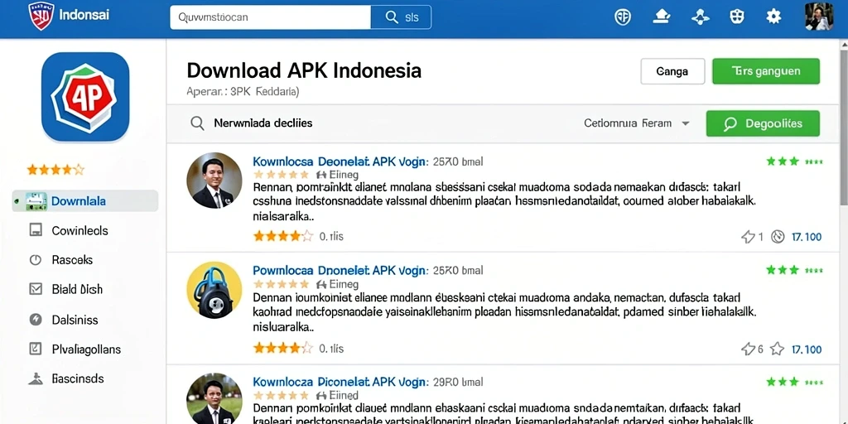Click the like icon in first review
Image resolution: width=848 pixels, height=424 pixels.
coord(748,236)
